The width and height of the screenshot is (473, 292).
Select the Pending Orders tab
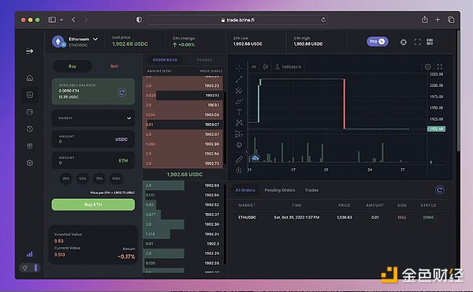point(280,190)
